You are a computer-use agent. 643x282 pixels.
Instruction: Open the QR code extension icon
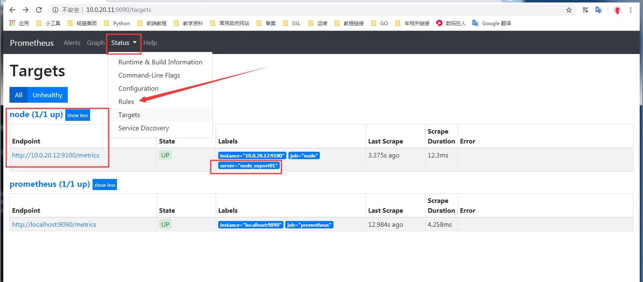[x=586, y=10]
